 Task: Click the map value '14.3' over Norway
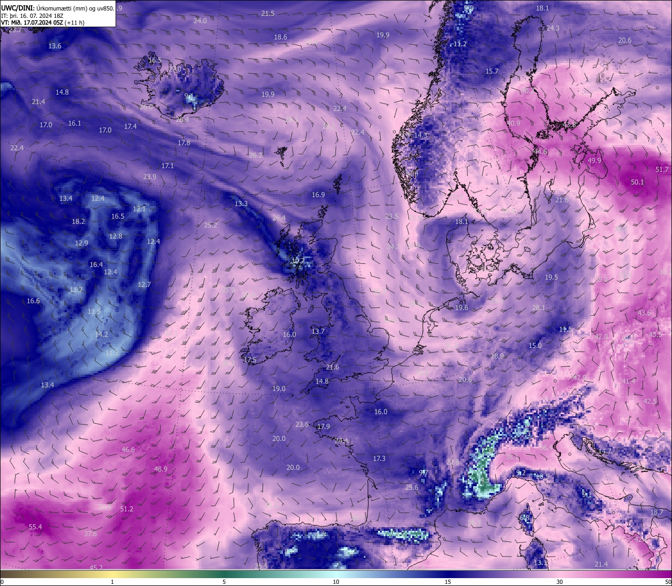click(x=421, y=135)
